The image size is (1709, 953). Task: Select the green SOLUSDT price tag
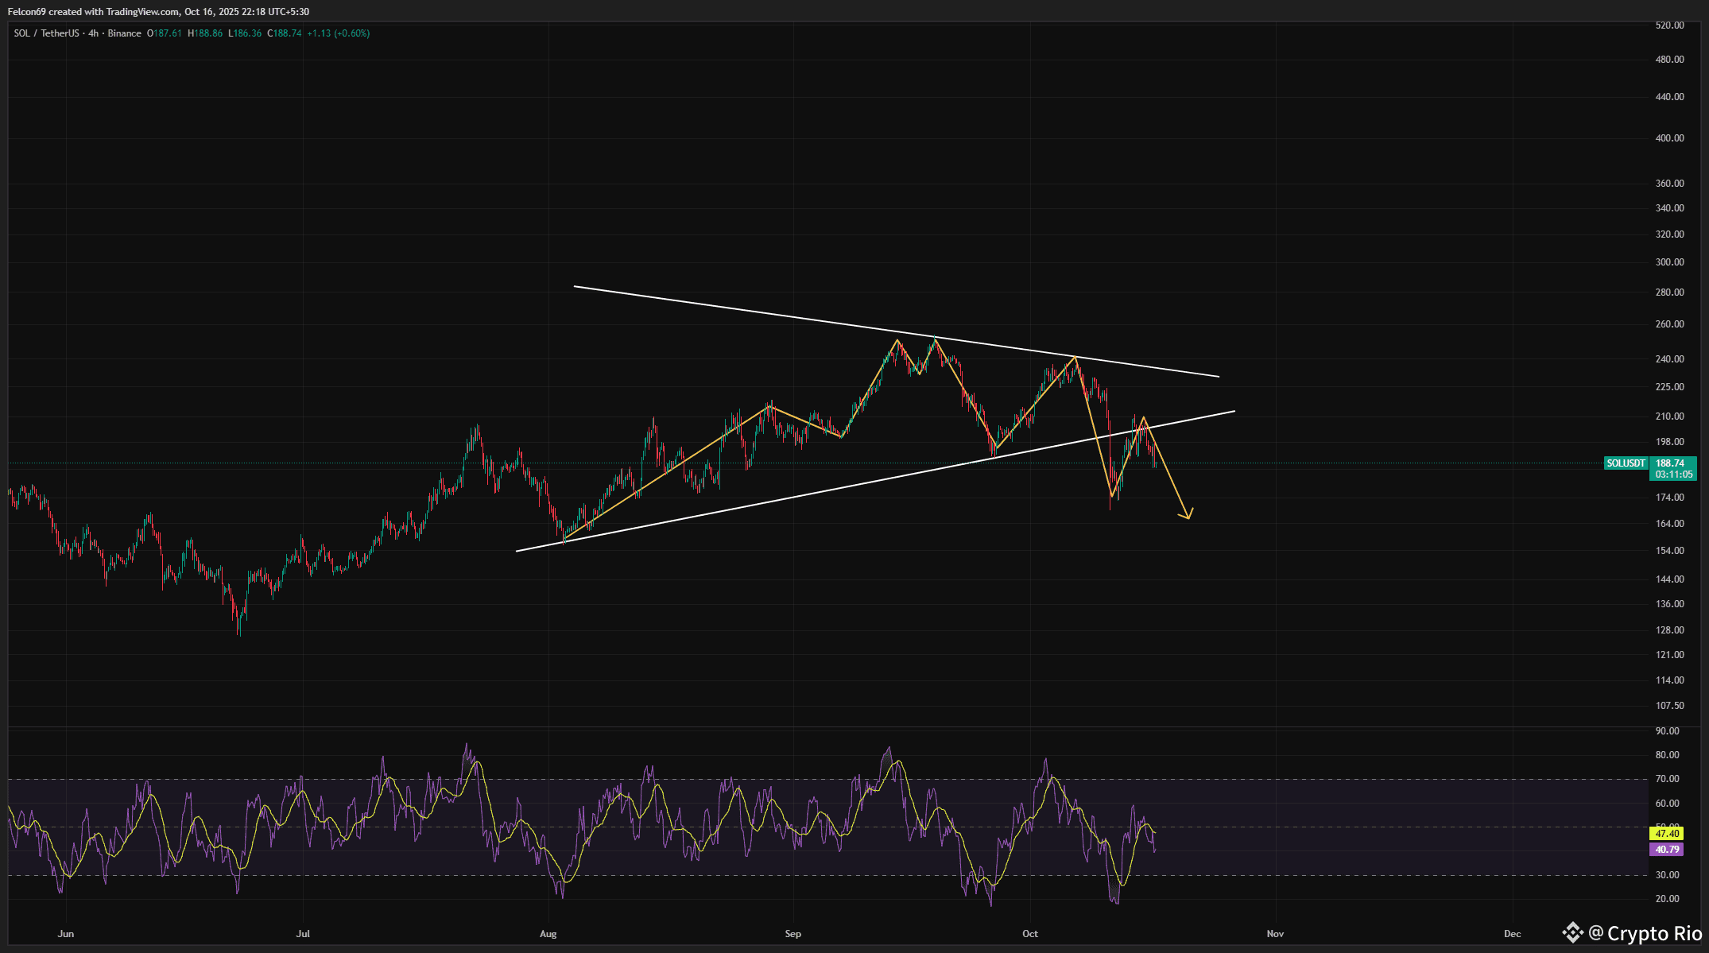pos(1626,463)
